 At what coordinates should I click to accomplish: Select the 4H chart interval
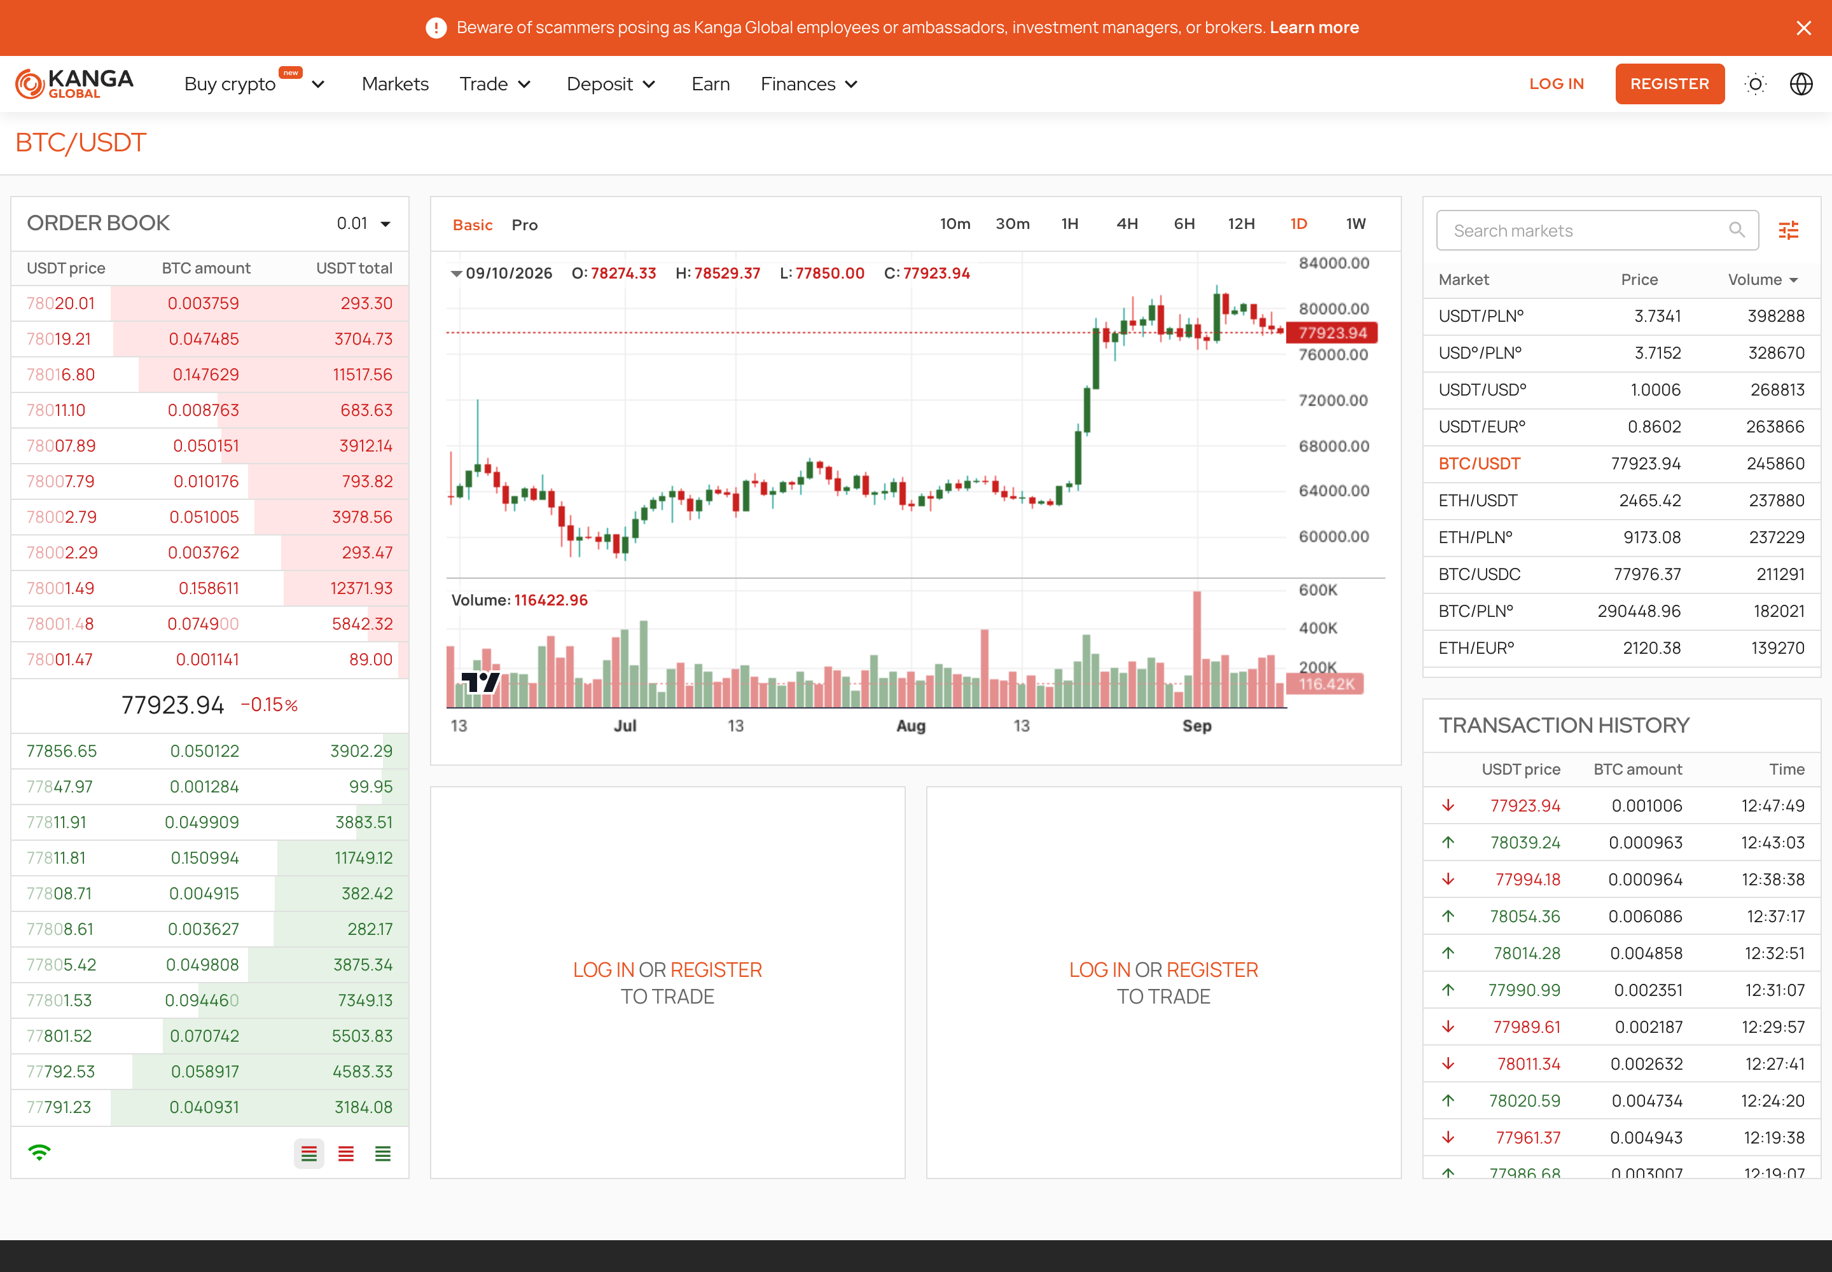point(1127,223)
